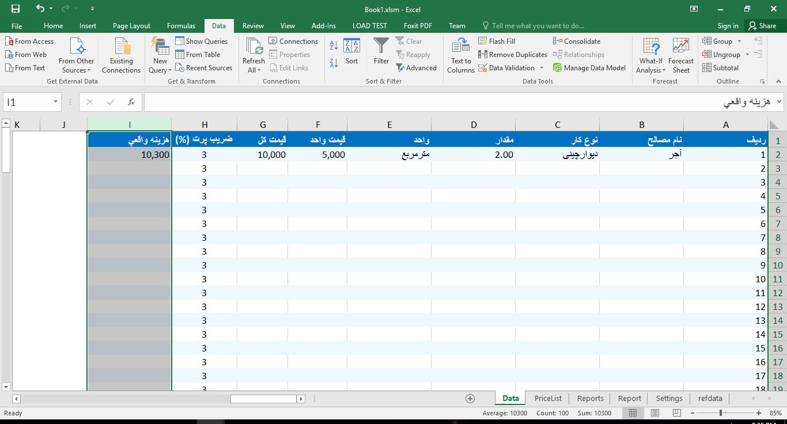Viewport: 787px width, 424px height.
Task: Click Remove Duplicates
Action: point(513,55)
